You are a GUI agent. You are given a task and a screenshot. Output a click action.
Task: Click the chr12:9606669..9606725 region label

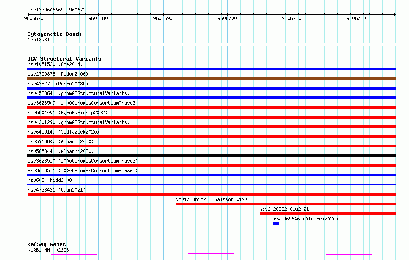pos(58,10)
